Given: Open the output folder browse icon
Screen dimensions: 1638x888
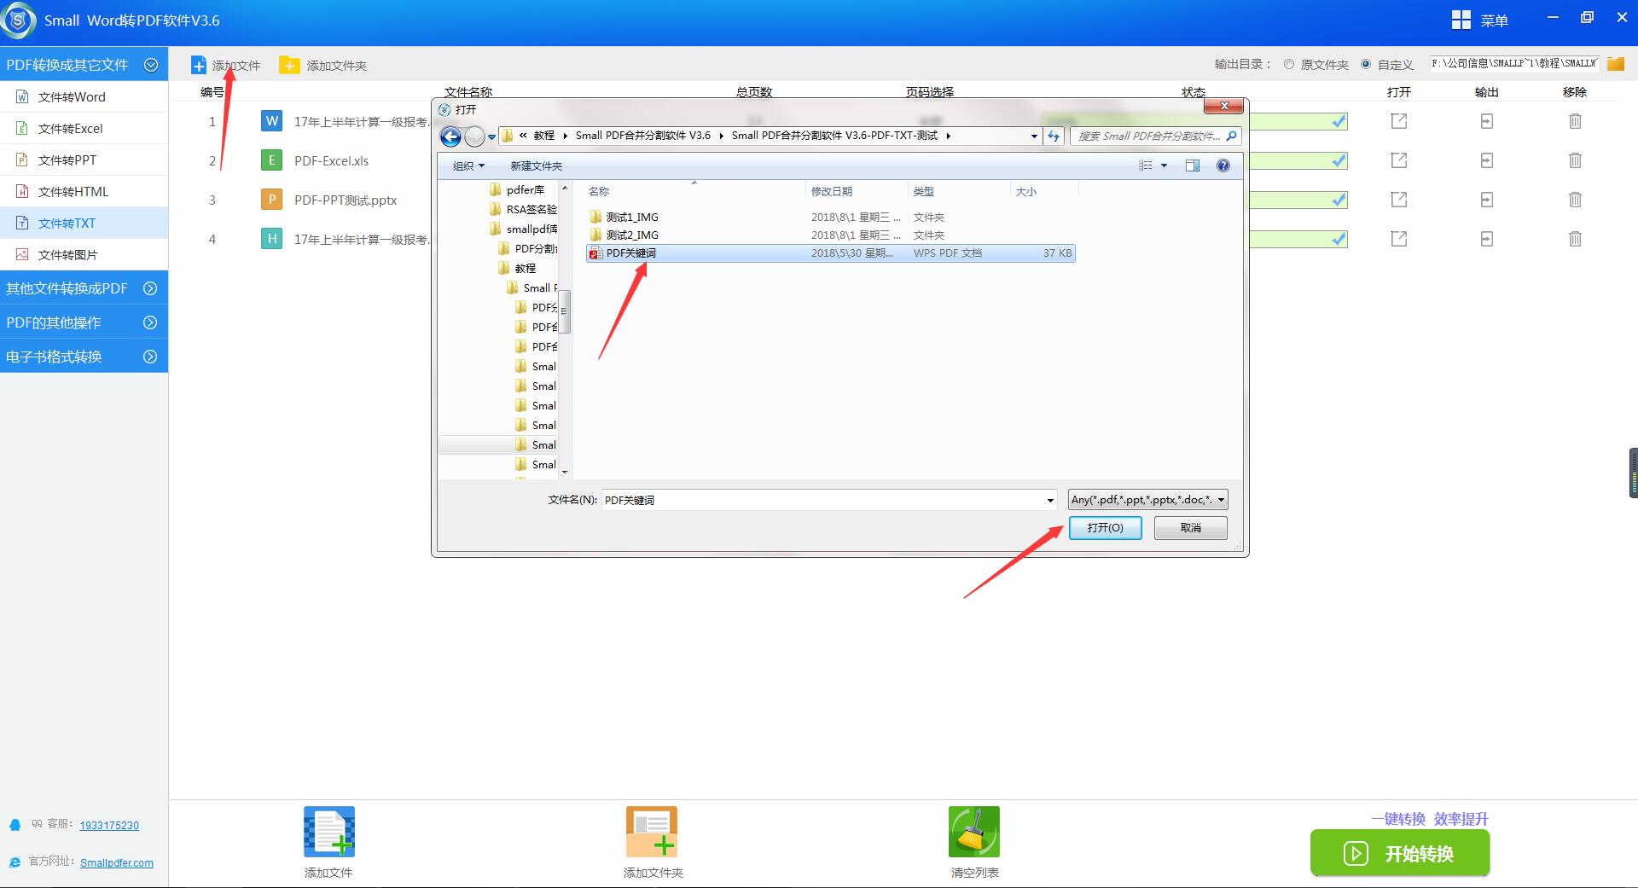Looking at the screenshot, I should 1615,64.
